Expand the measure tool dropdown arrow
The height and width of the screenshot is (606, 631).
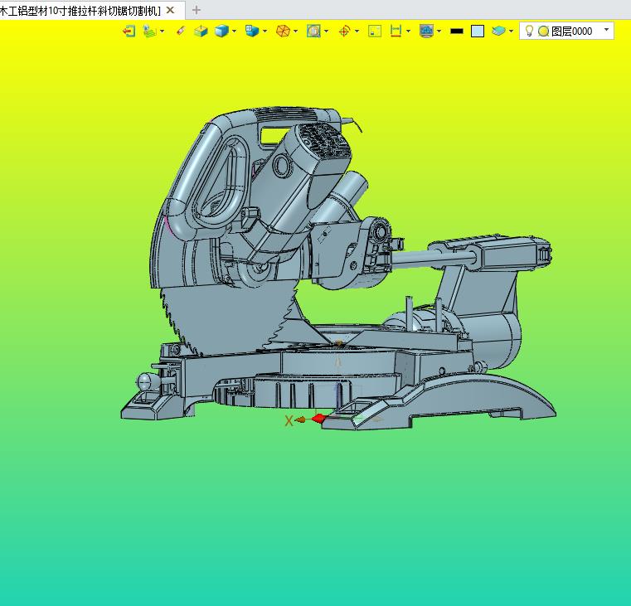coord(409,31)
